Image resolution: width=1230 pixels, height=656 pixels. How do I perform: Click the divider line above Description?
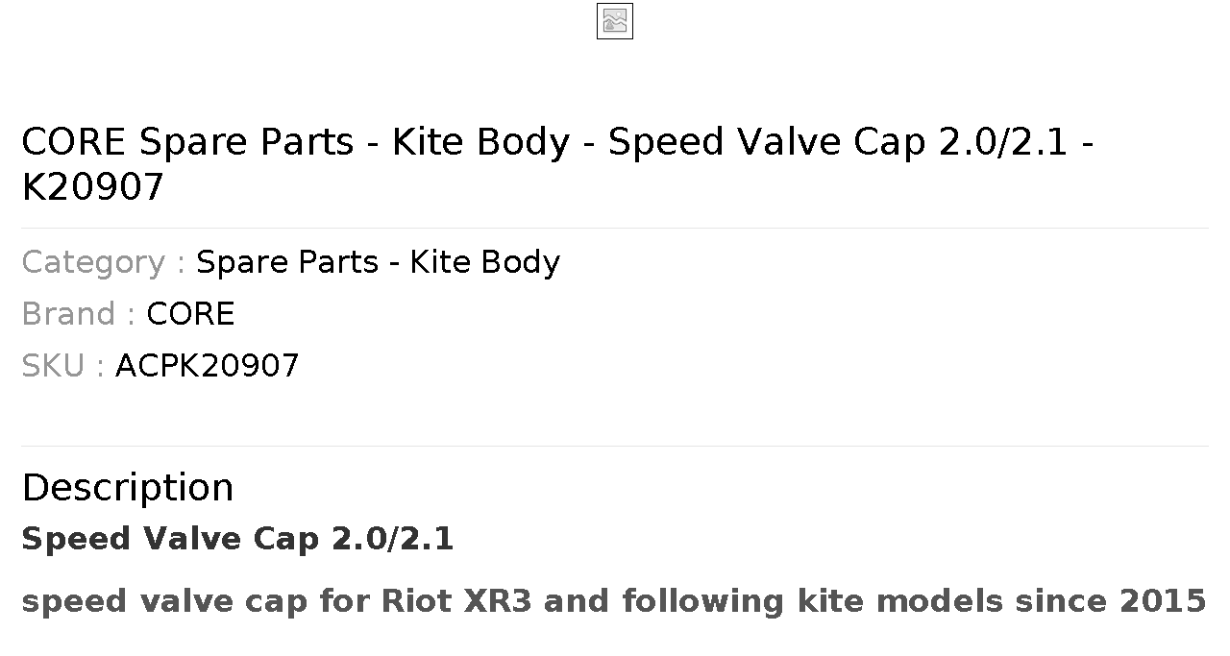coord(615,446)
